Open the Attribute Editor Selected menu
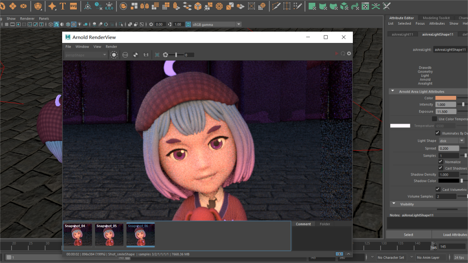 point(404,24)
